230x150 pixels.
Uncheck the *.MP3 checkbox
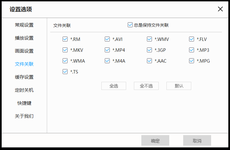tap(192, 50)
